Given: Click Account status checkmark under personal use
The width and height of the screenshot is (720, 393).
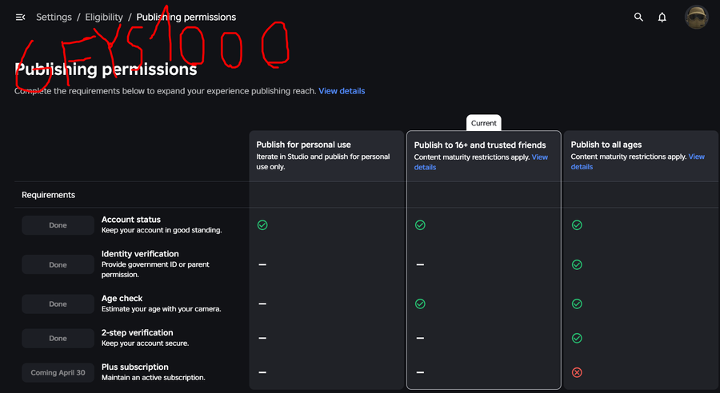Looking at the screenshot, I should (262, 225).
